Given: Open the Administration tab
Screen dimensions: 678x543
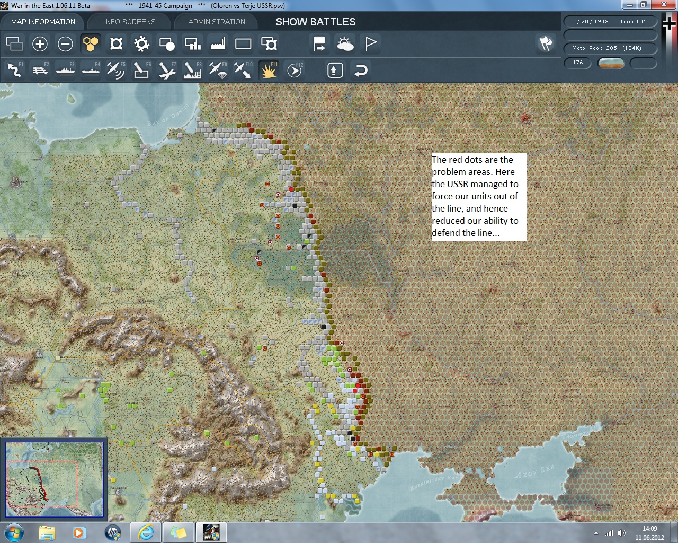Looking at the screenshot, I should click(x=217, y=22).
